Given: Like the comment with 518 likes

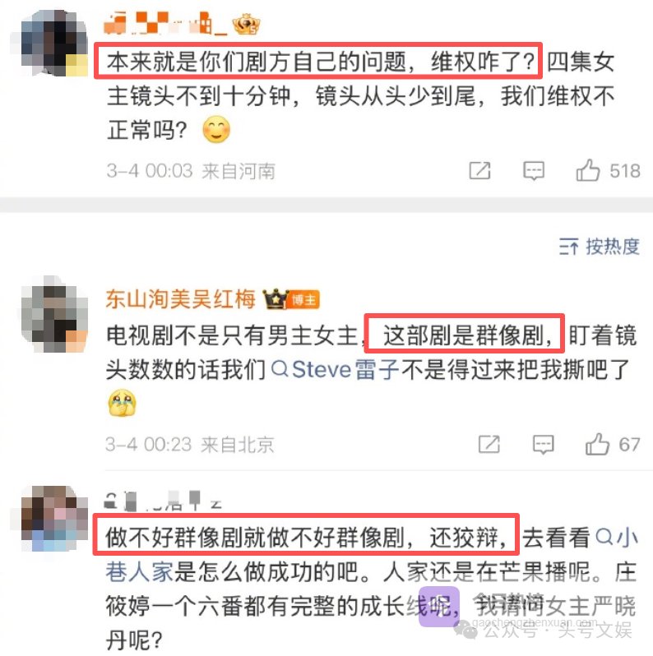Looking at the screenshot, I should click(588, 170).
